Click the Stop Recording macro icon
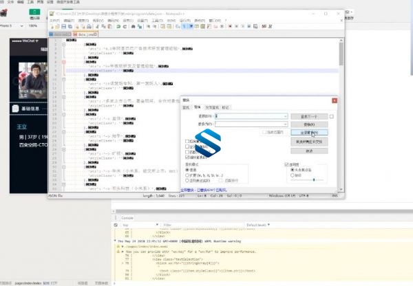The width and height of the screenshot is (413, 286). coord(236,26)
